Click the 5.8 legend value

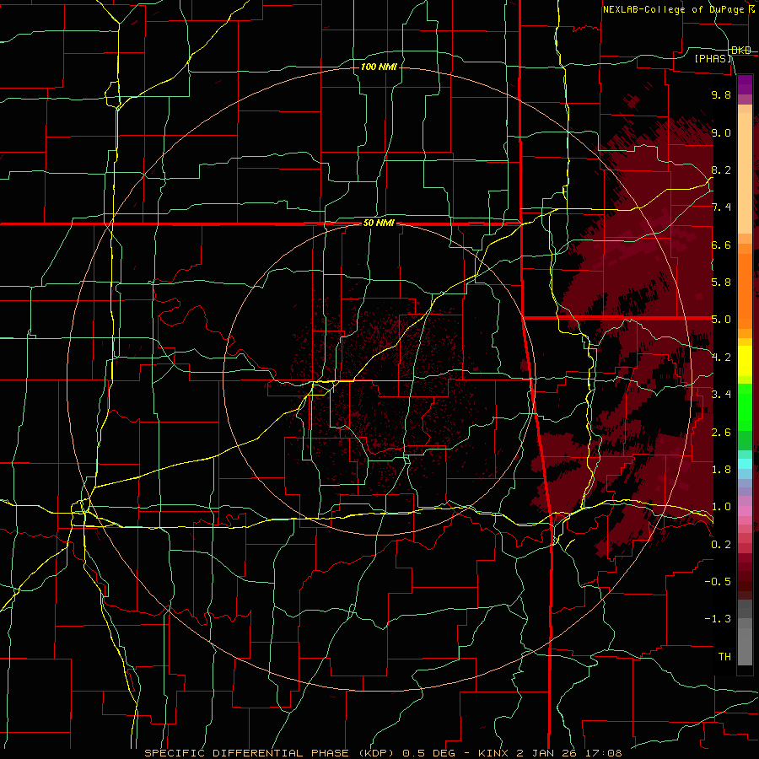click(721, 283)
